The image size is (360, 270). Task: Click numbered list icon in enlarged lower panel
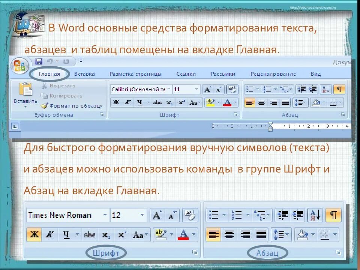(x=237, y=215)
